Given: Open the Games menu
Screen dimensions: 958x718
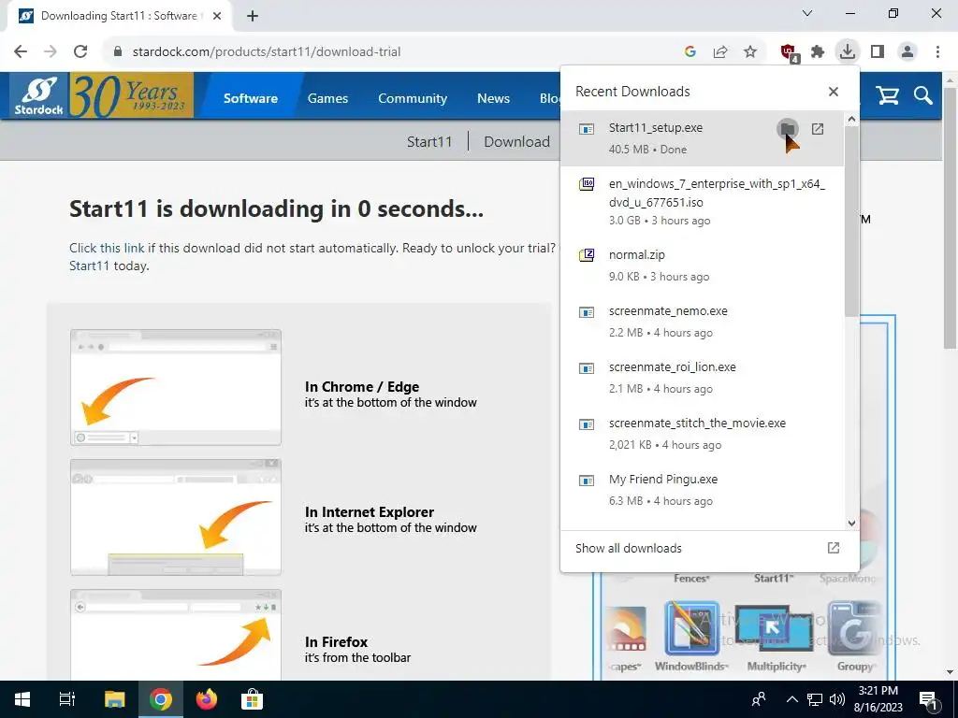Looking at the screenshot, I should pyautogui.click(x=327, y=98).
